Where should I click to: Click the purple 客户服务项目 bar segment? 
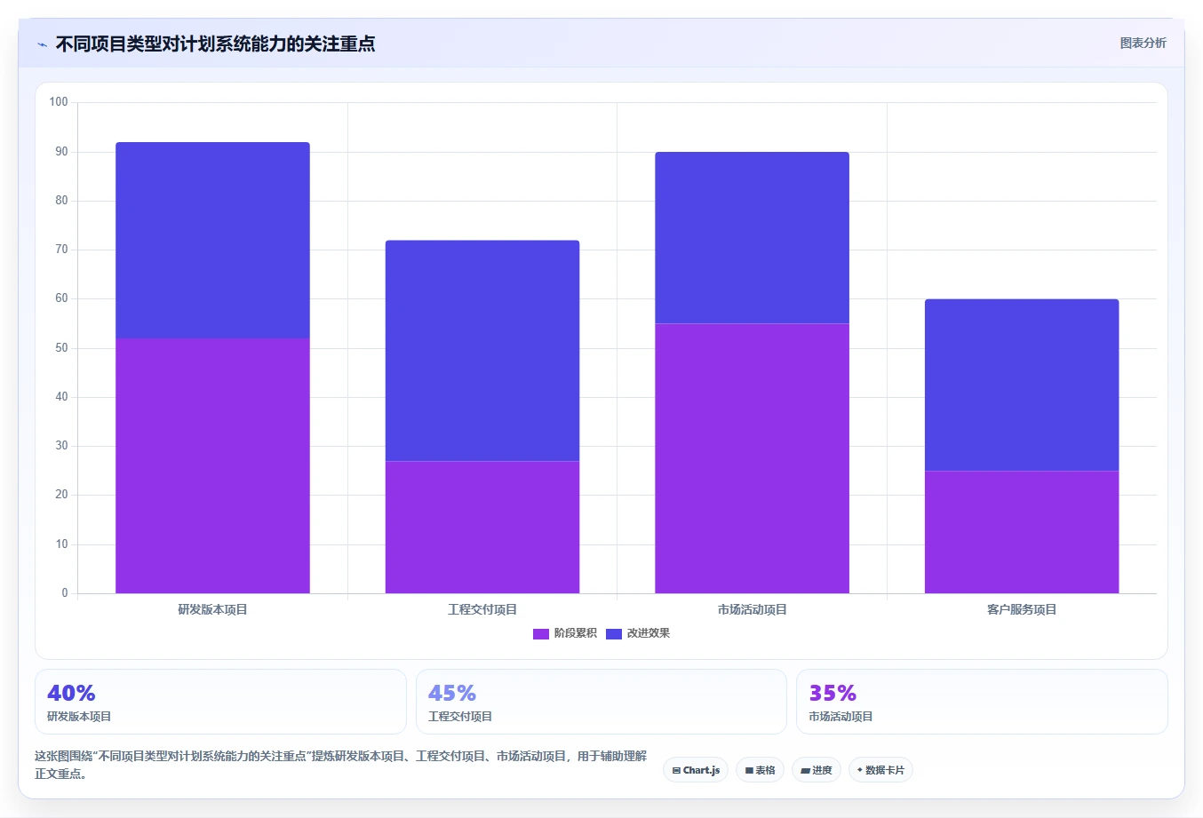pyautogui.click(x=1022, y=532)
